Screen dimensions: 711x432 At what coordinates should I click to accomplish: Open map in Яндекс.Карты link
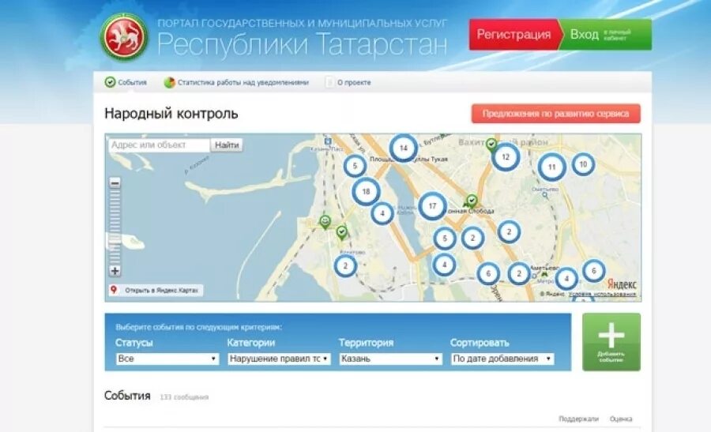click(x=156, y=290)
